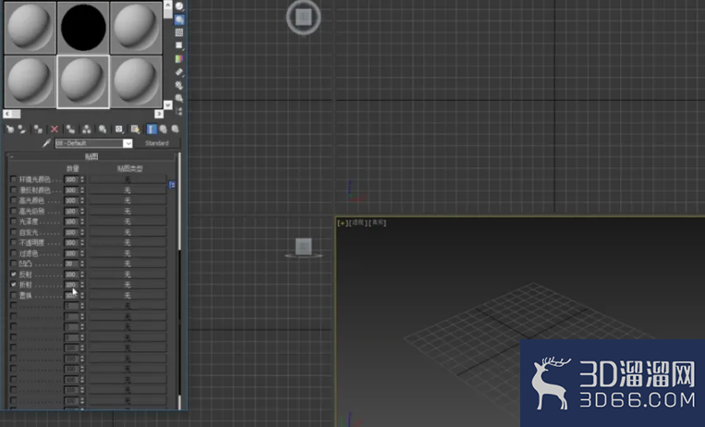This screenshot has width=705, height=427.
Task: Uncheck the 折射 map checkbox
Action: click(14, 285)
